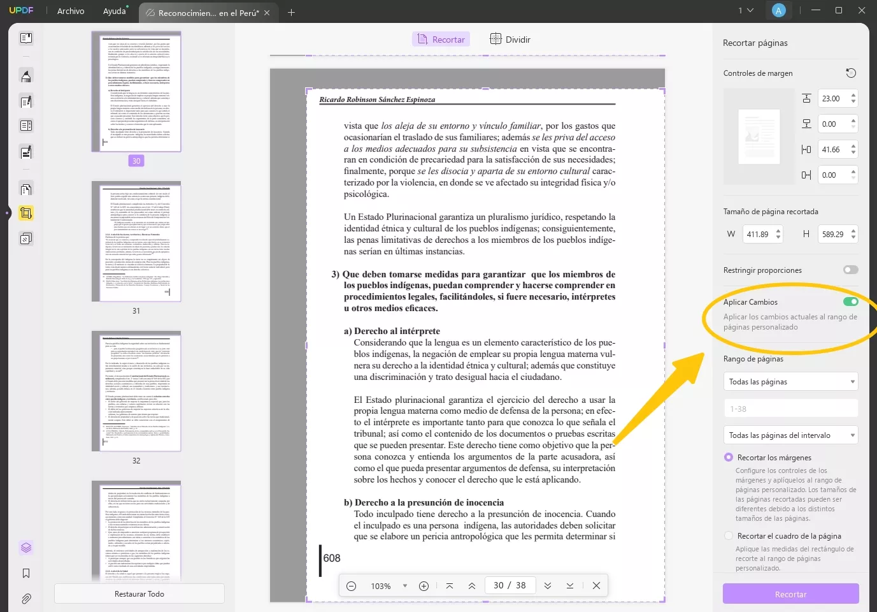This screenshot has height=612, width=877.
Task: Switch to the Recortar mode tab
Action: pos(441,40)
